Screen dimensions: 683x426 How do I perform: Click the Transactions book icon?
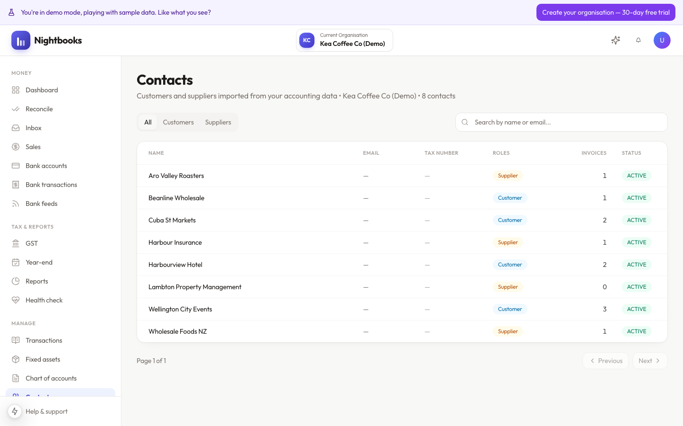tap(16, 340)
